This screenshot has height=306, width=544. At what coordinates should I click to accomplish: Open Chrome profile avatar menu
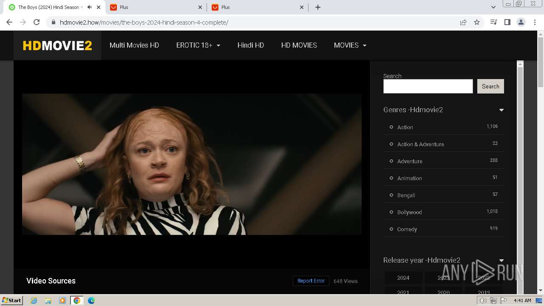[521, 22]
